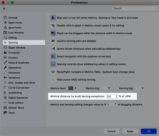Click stepper for dragging distance divisor
The width and height of the screenshot is (159, 136).
115,104
